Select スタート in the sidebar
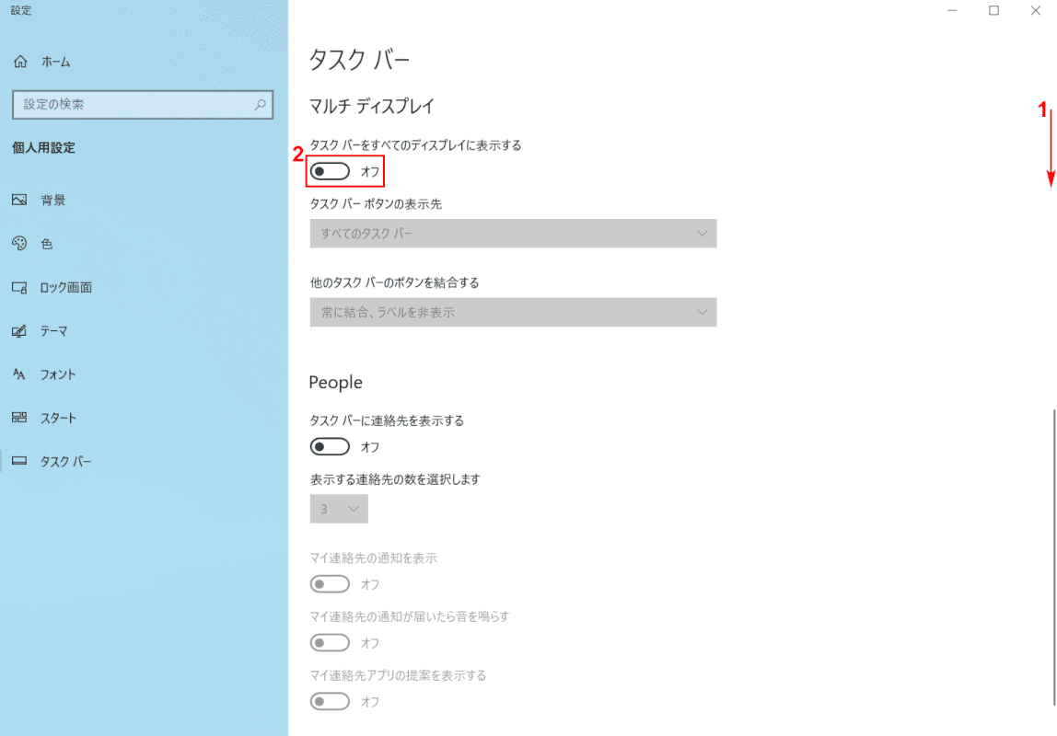This screenshot has height=736, width=1057. [58, 419]
